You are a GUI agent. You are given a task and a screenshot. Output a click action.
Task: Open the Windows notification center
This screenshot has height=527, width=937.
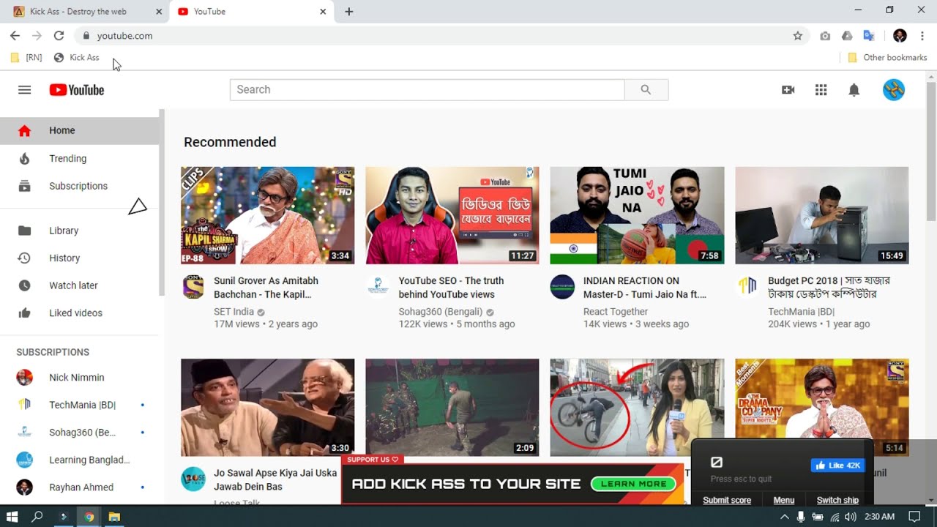tap(914, 517)
